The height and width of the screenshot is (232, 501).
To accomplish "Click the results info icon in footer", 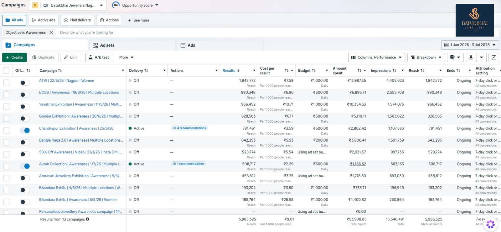I will (x=87, y=219).
